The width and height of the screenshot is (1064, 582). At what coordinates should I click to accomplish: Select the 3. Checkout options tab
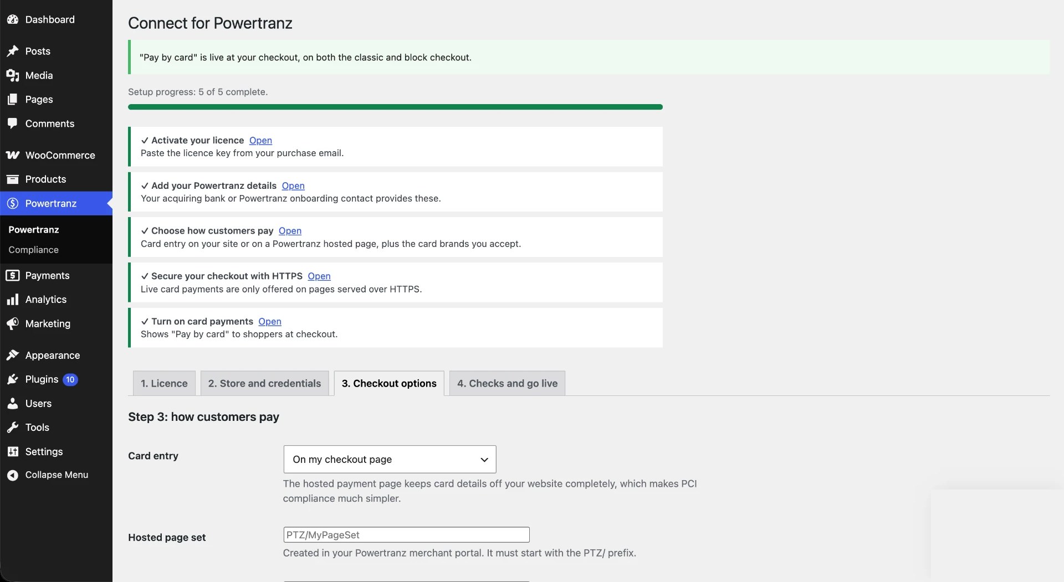coord(389,383)
